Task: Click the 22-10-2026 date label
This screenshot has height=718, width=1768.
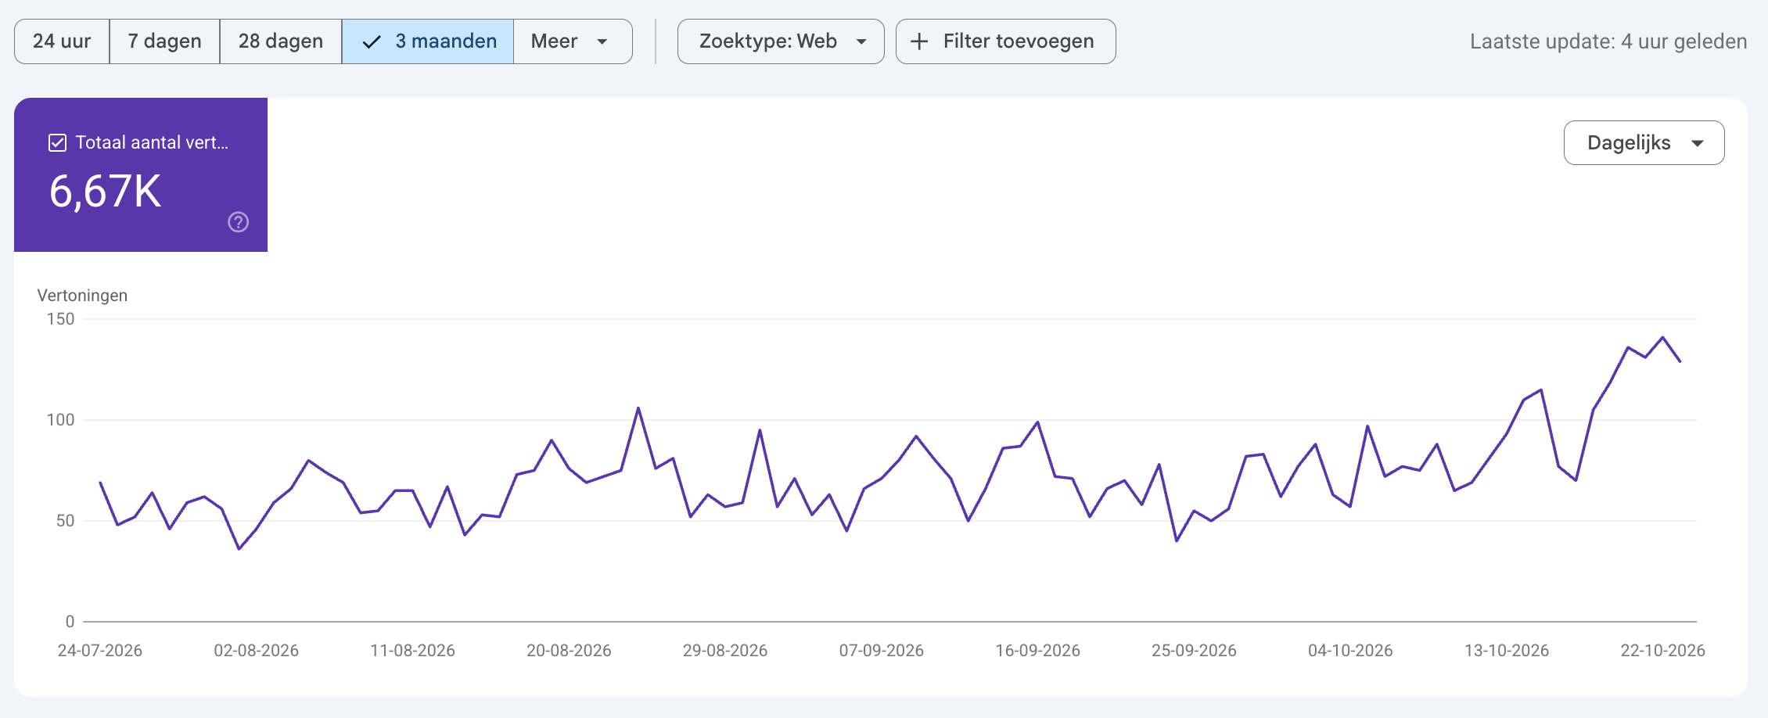Action: pos(1662,651)
